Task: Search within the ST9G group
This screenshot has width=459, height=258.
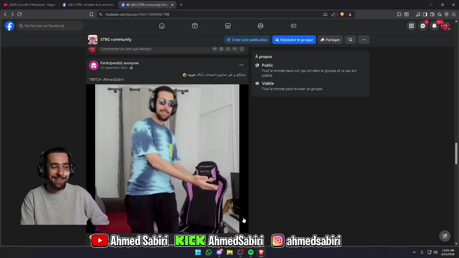Action: click(x=350, y=40)
